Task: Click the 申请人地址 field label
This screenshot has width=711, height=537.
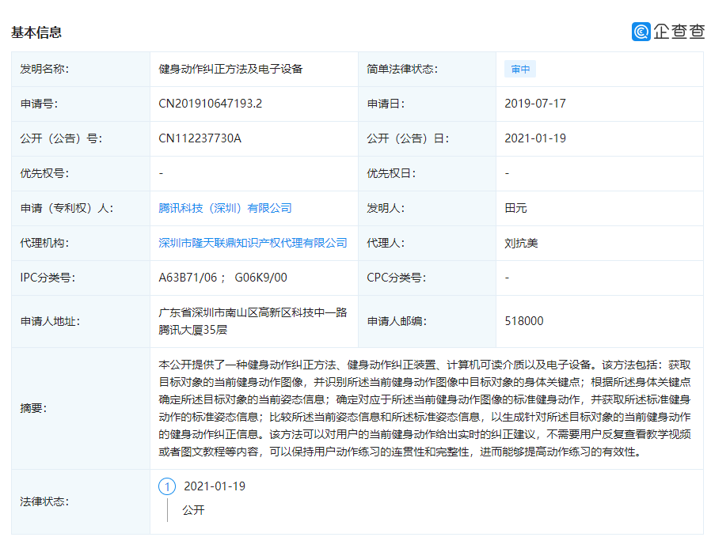Action: [50, 321]
